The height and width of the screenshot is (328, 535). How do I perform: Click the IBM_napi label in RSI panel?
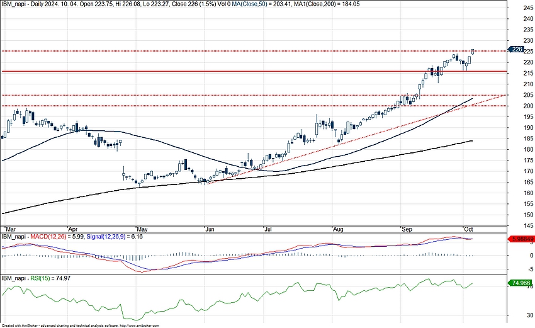[x=13, y=278]
